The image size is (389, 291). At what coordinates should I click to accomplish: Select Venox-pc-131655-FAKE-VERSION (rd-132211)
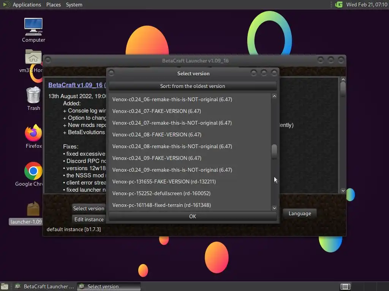point(190,181)
